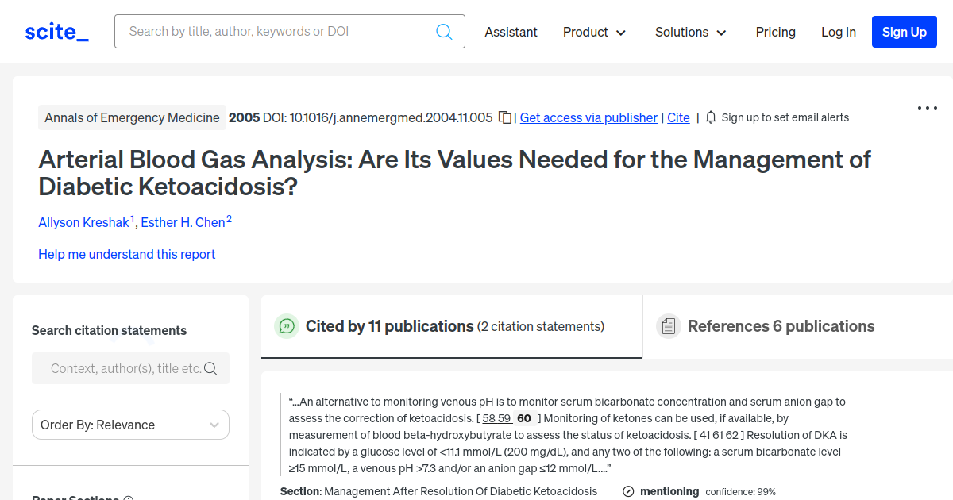Viewport: 953px width, 500px height.
Task: Expand the Product dropdown menu
Action: (x=594, y=32)
